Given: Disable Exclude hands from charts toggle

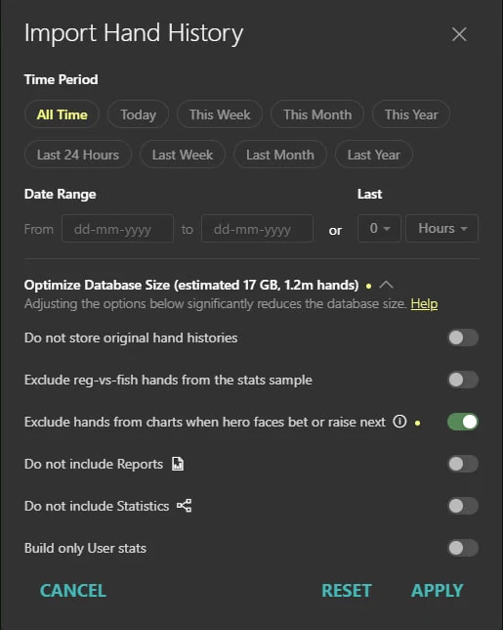Looking at the screenshot, I should (463, 422).
